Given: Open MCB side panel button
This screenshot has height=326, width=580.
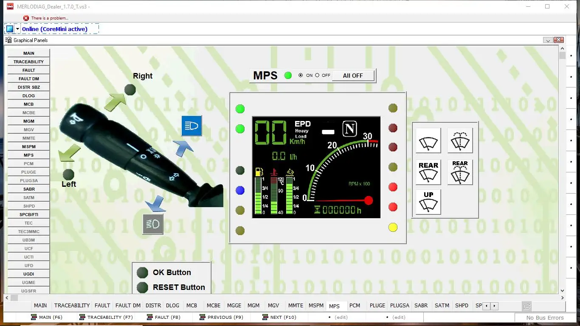Looking at the screenshot, I should click(29, 104).
